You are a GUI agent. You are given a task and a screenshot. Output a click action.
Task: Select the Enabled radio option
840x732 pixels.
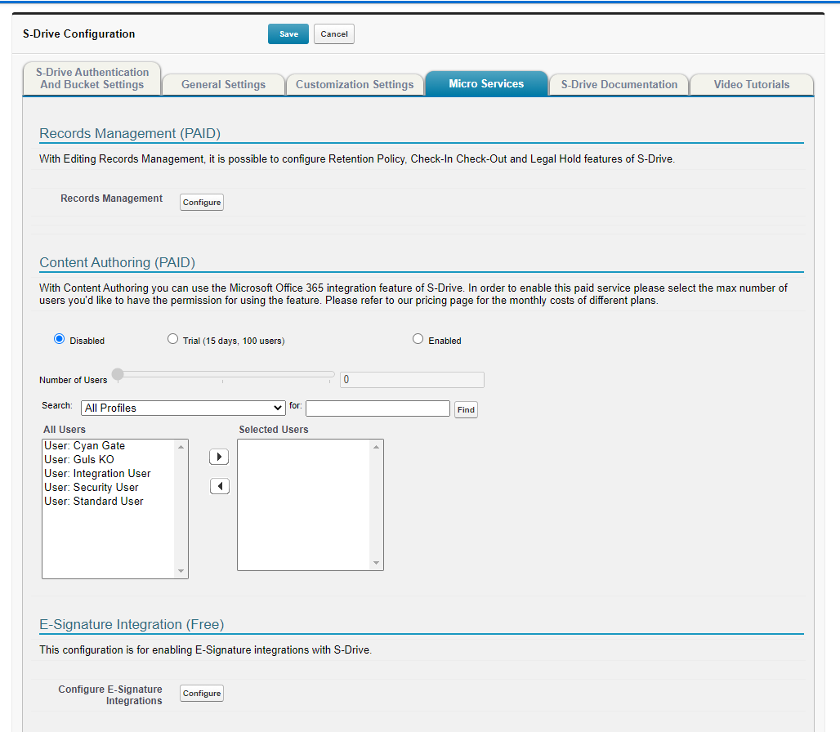tap(418, 339)
